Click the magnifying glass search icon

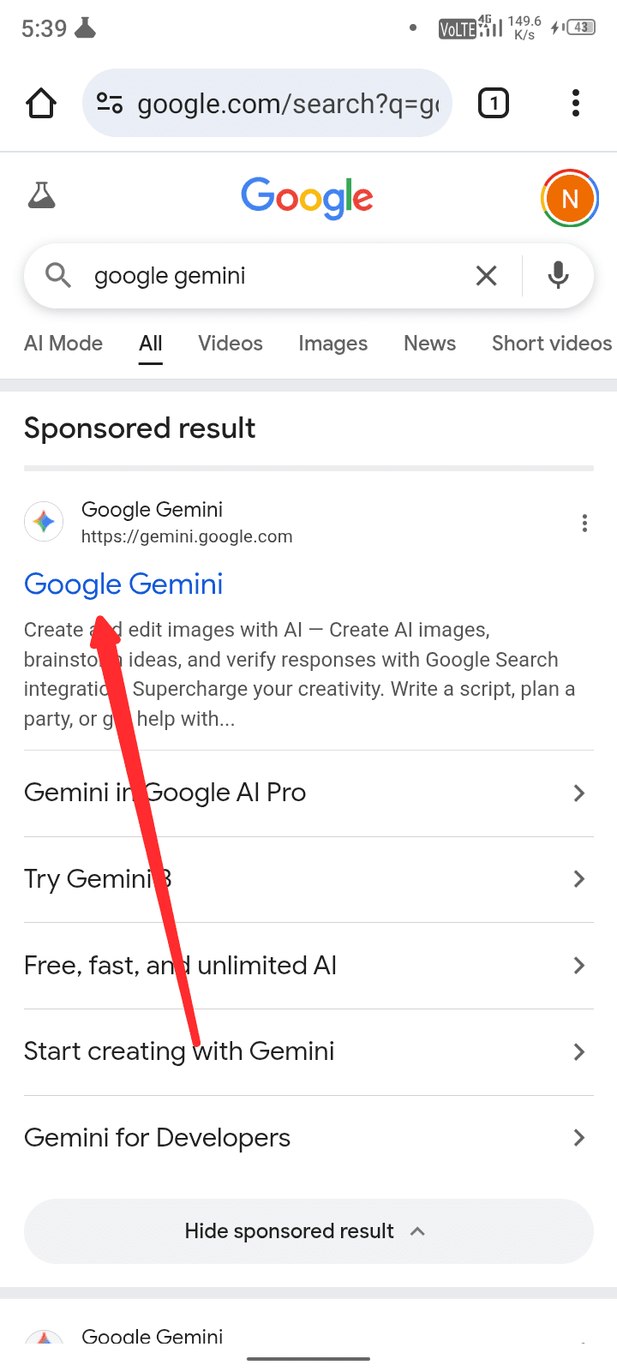[57, 275]
